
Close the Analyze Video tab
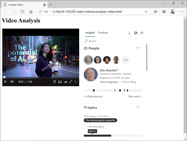coord(44,5)
